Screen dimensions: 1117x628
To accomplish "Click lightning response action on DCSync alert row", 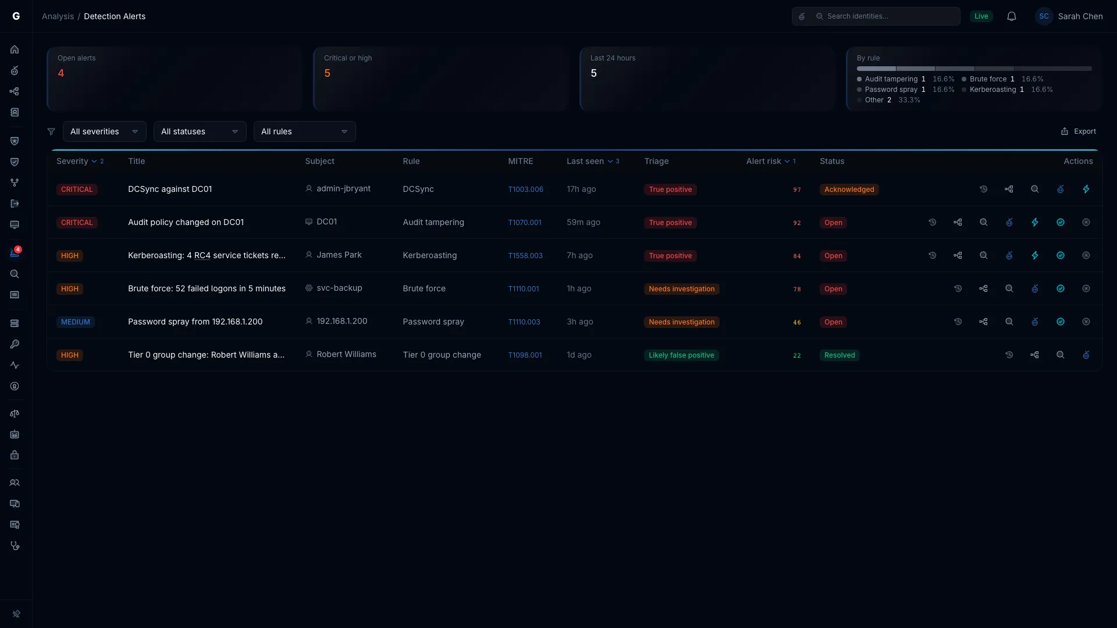I will [1086, 189].
